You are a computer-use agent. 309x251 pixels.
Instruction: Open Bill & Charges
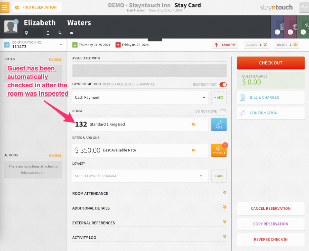point(271,97)
